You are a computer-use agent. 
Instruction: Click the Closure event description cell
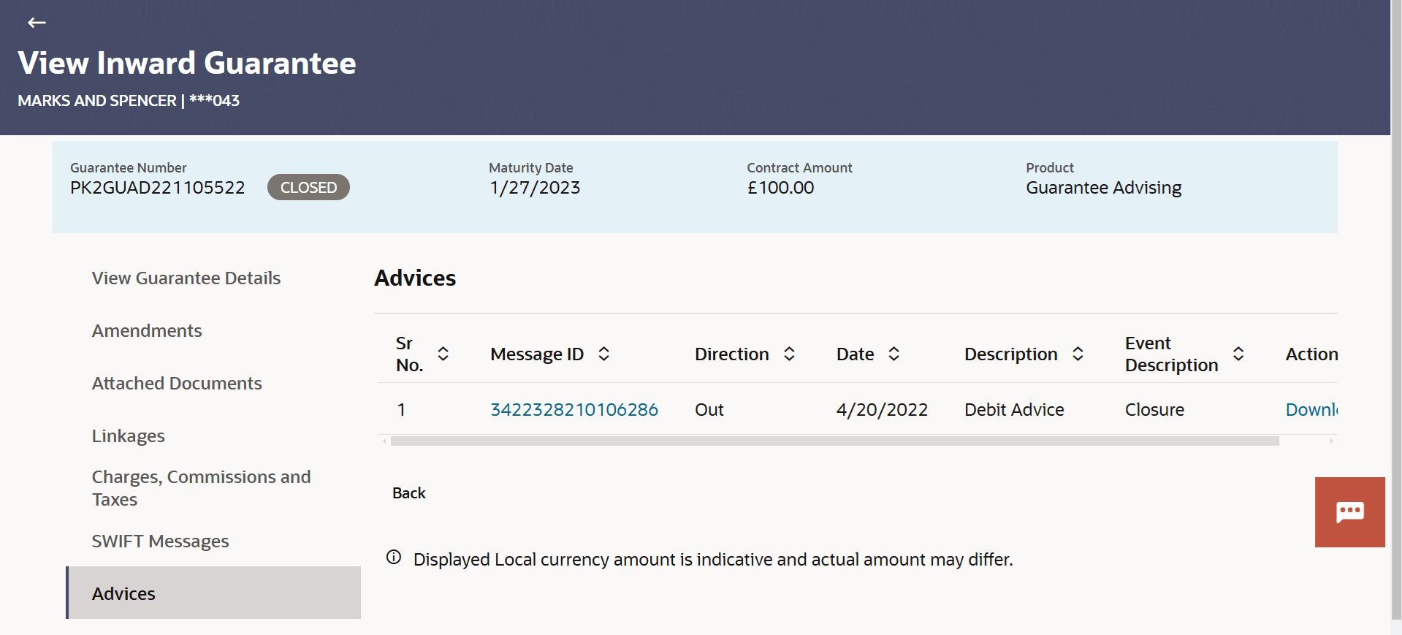click(1154, 410)
